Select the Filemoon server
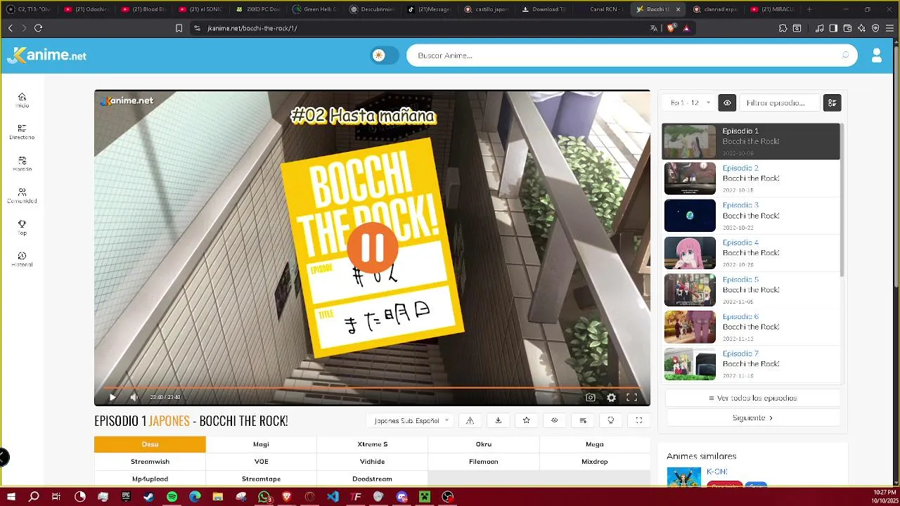Image resolution: width=900 pixels, height=506 pixels. pyautogui.click(x=483, y=462)
